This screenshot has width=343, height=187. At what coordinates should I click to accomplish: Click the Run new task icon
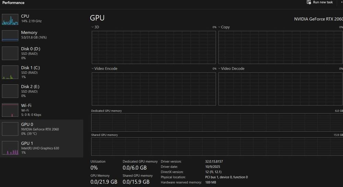click(x=309, y=2)
